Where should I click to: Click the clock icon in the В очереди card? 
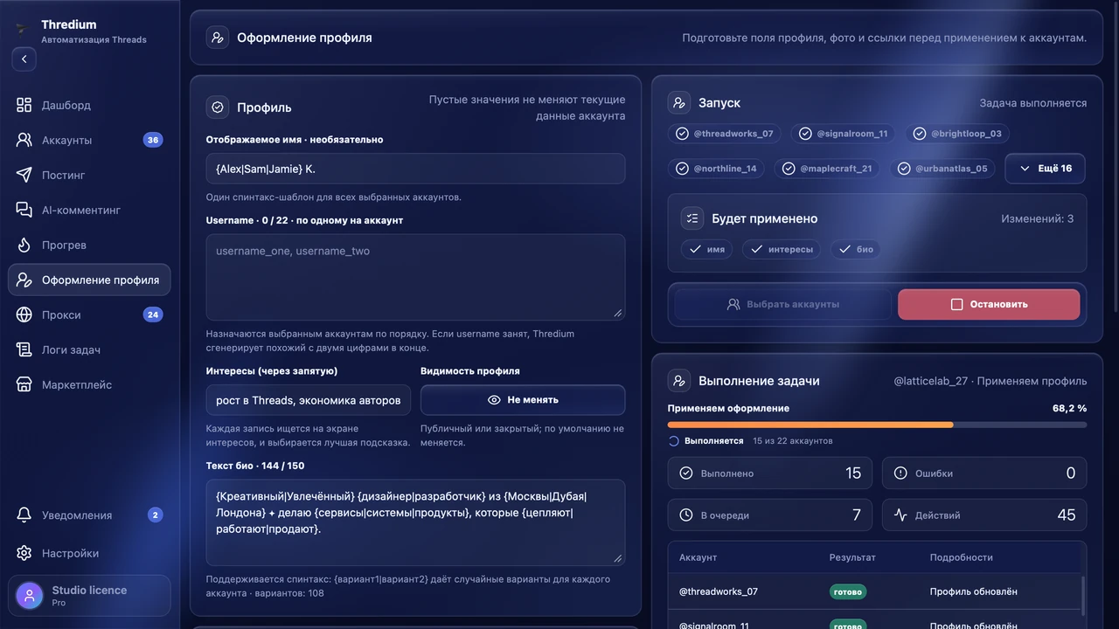pyautogui.click(x=686, y=515)
